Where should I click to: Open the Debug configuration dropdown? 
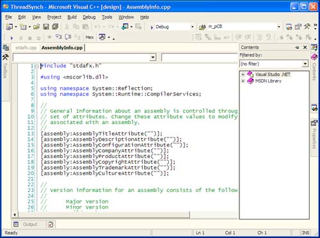tap(192, 27)
